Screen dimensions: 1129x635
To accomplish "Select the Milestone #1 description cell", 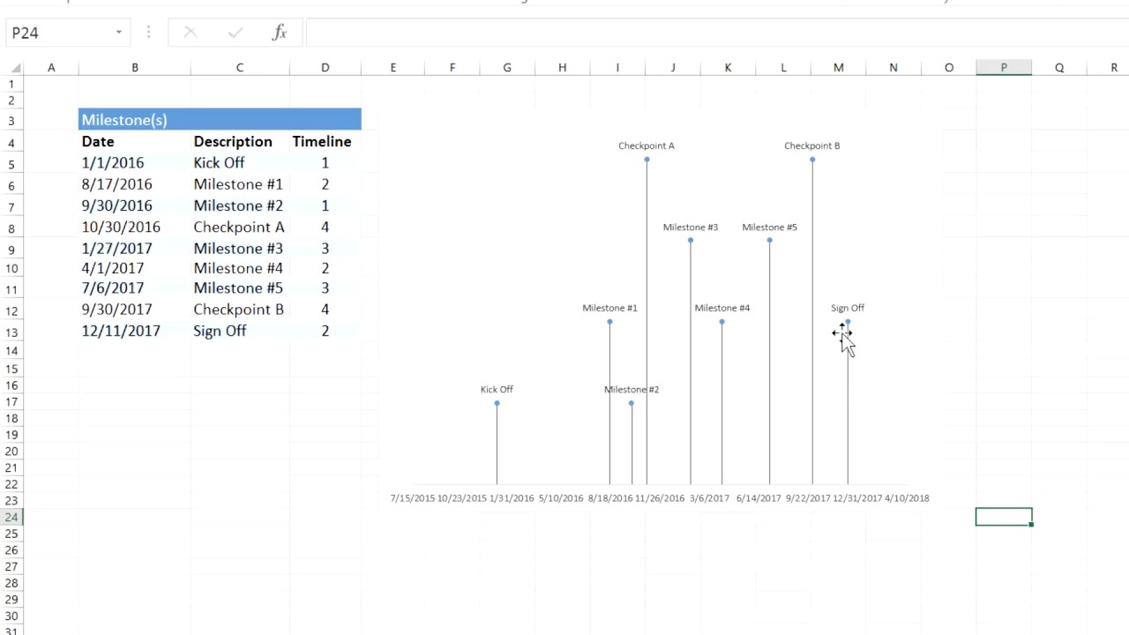I will pyautogui.click(x=240, y=184).
